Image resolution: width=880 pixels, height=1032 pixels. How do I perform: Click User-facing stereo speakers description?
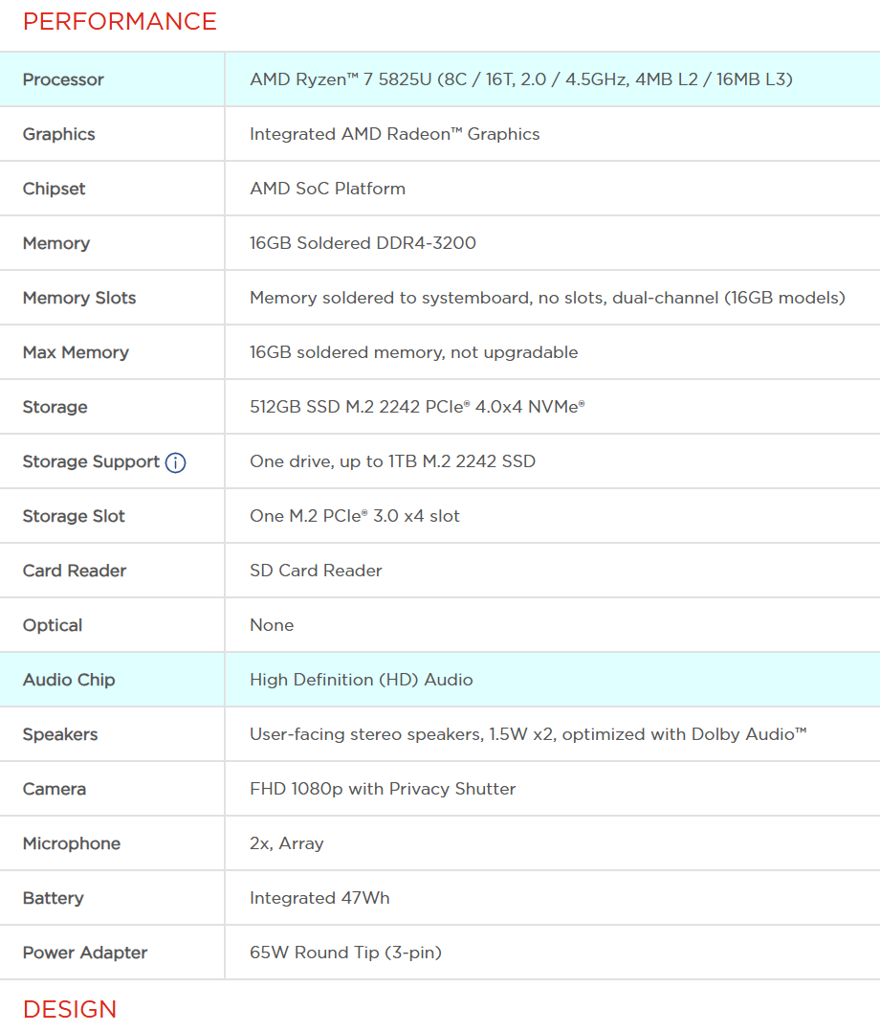pos(528,734)
